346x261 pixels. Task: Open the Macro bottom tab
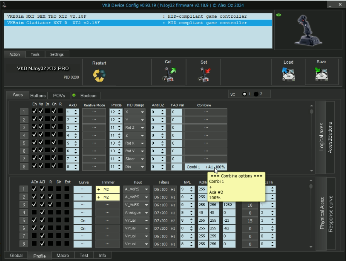click(x=63, y=256)
